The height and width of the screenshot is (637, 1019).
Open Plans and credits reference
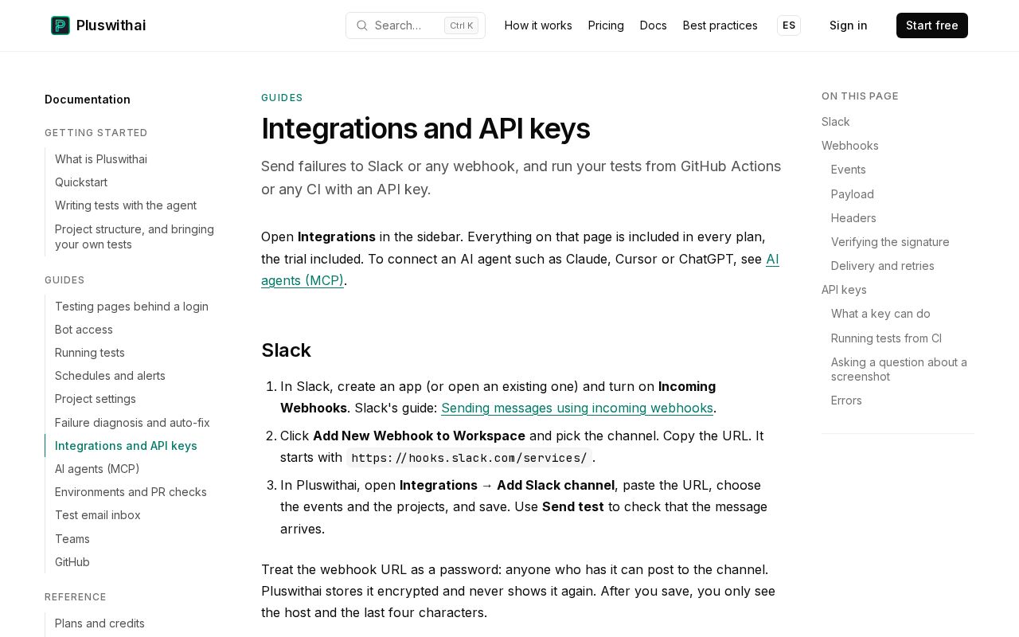point(100,623)
